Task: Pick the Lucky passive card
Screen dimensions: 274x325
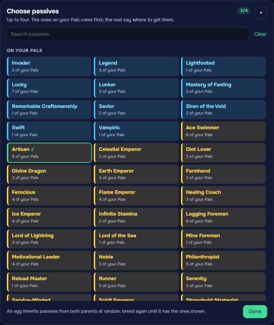Action: click(49, 88)
